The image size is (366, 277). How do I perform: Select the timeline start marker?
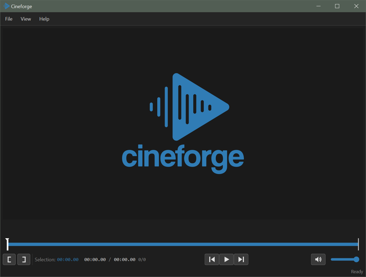[x=8, y=244]
